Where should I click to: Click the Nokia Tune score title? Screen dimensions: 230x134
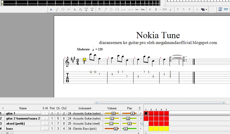[158, 35]
